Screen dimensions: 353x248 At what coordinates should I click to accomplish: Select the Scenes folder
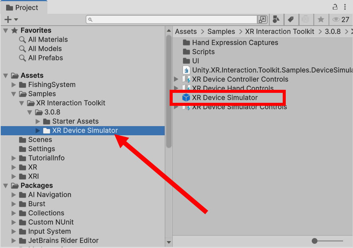click(36, 139)
